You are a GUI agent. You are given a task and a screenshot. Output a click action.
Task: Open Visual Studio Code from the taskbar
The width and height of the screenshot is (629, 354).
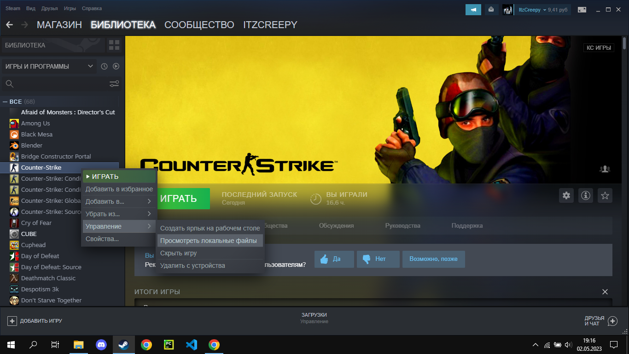point(192,344)
